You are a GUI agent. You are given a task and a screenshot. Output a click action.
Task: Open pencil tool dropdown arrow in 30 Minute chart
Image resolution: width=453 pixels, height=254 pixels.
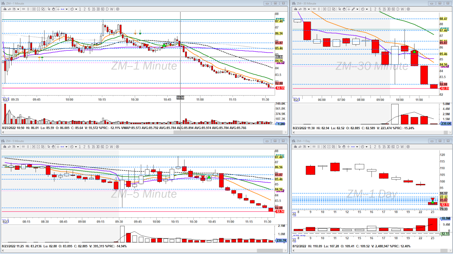pos(357,9)
